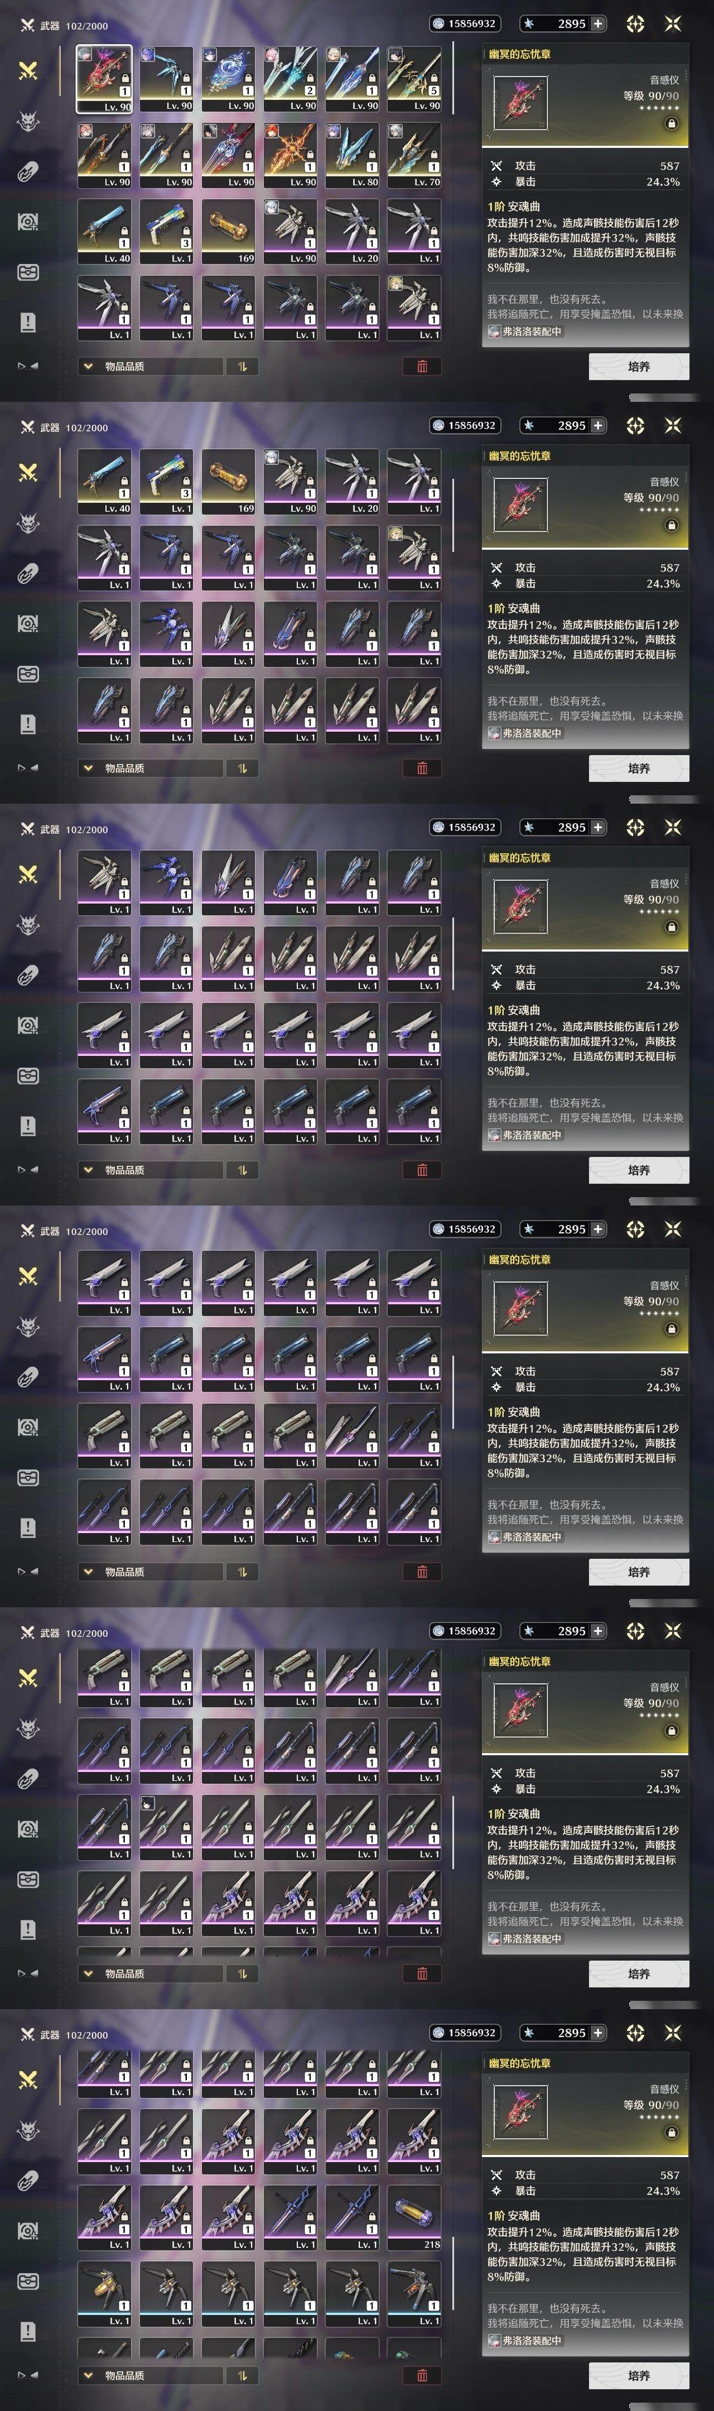This screenshot has width=714, height=2411.
Task: Toggle sort order arrows beside topmost 物品品质
Action: [242, 366]
